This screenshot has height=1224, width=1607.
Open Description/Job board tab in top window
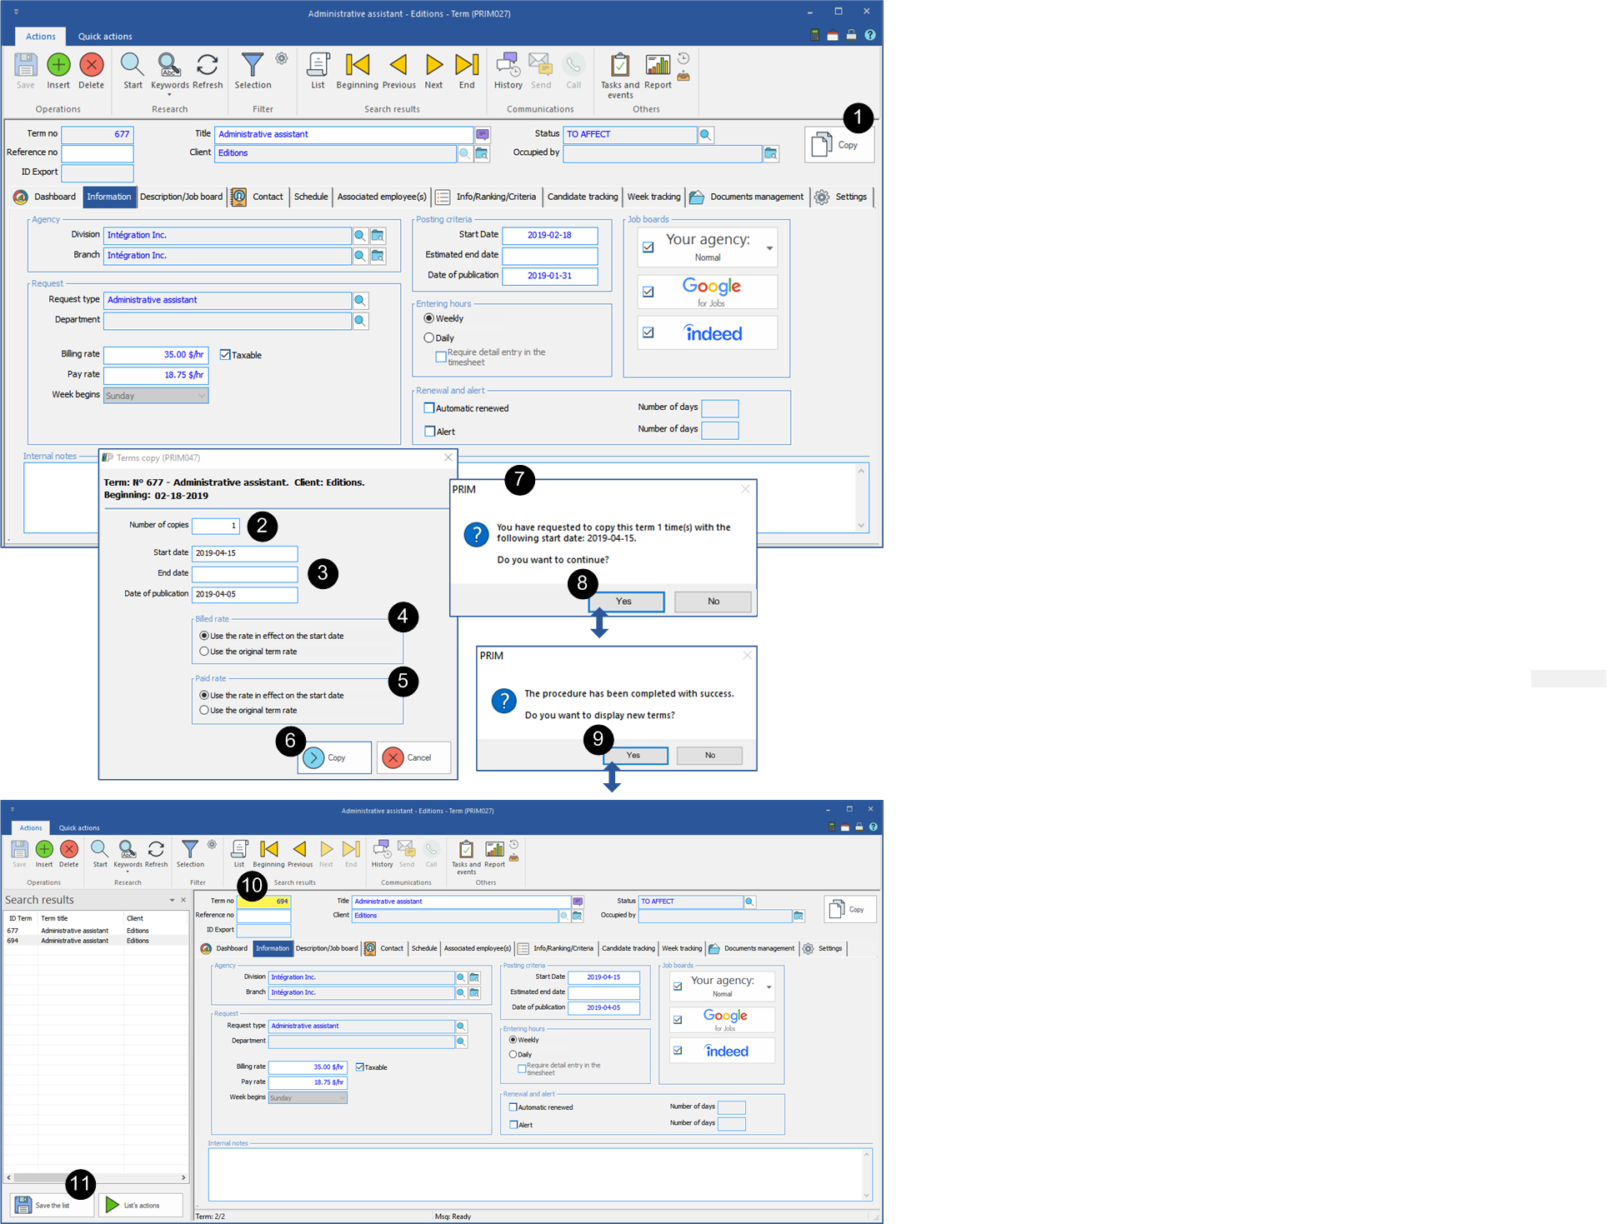click(181, 197)
